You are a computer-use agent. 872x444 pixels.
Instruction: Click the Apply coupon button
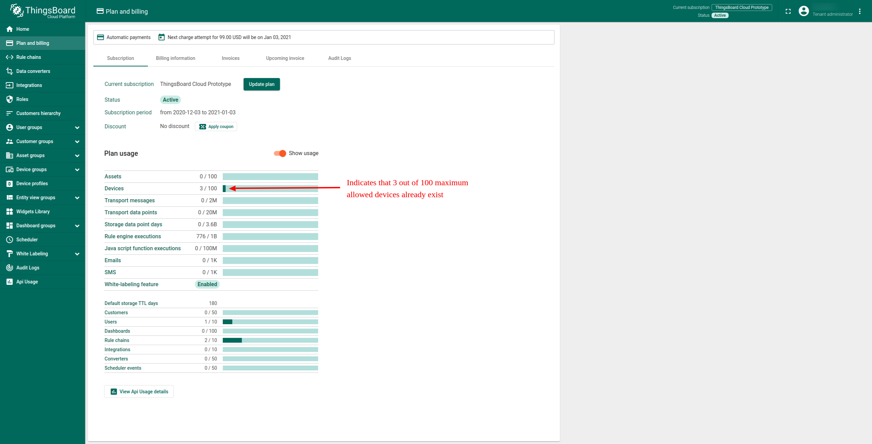[x=216, y=127]
